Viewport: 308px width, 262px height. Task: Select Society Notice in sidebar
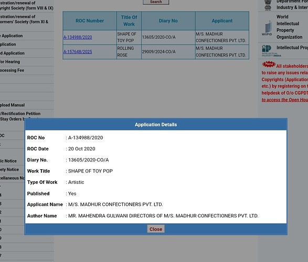click(9, 169)
